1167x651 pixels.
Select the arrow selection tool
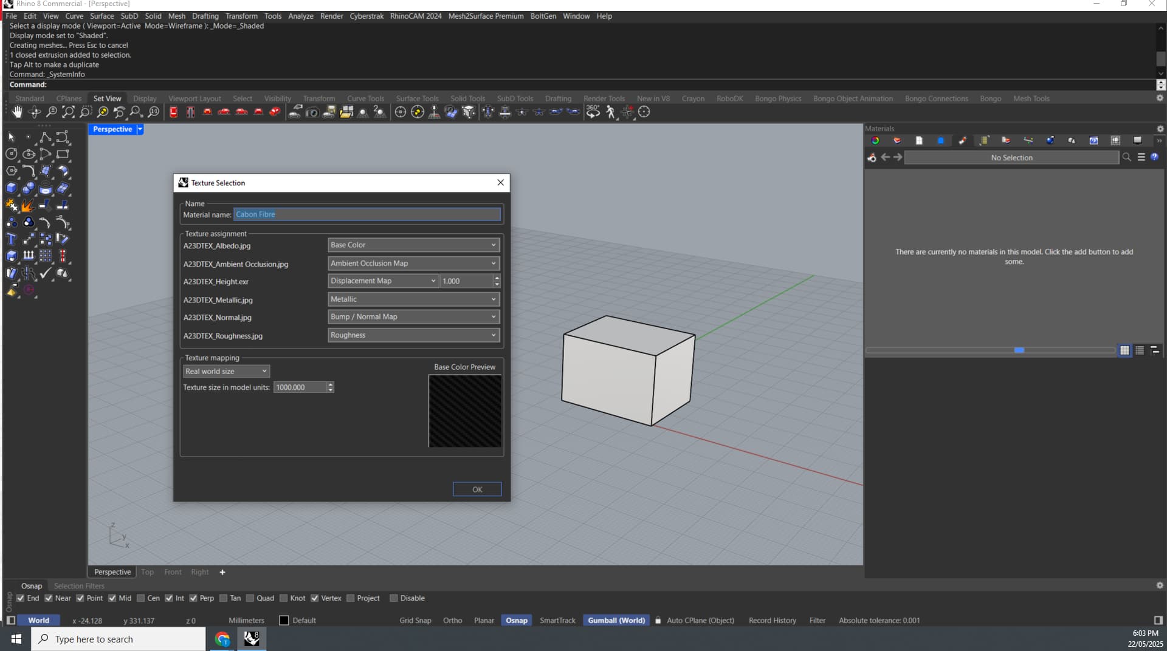[x=10, y=137]
